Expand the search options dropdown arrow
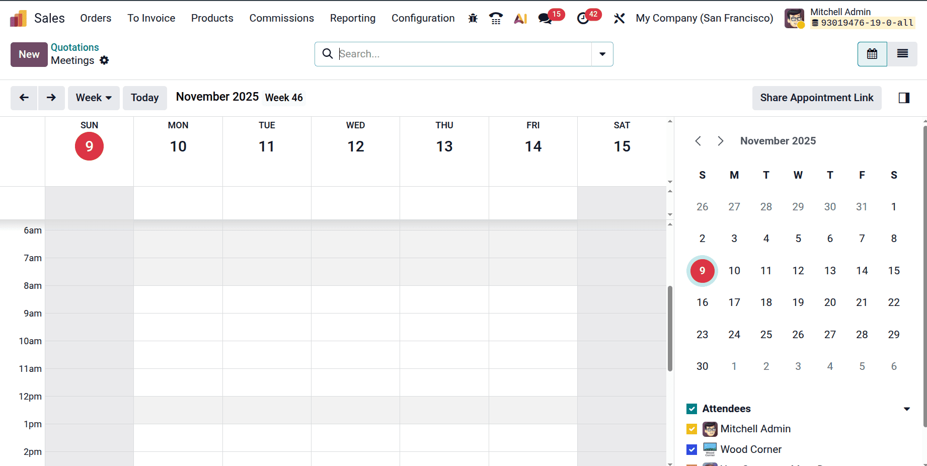The image size is (927, 466). (602, 54)
